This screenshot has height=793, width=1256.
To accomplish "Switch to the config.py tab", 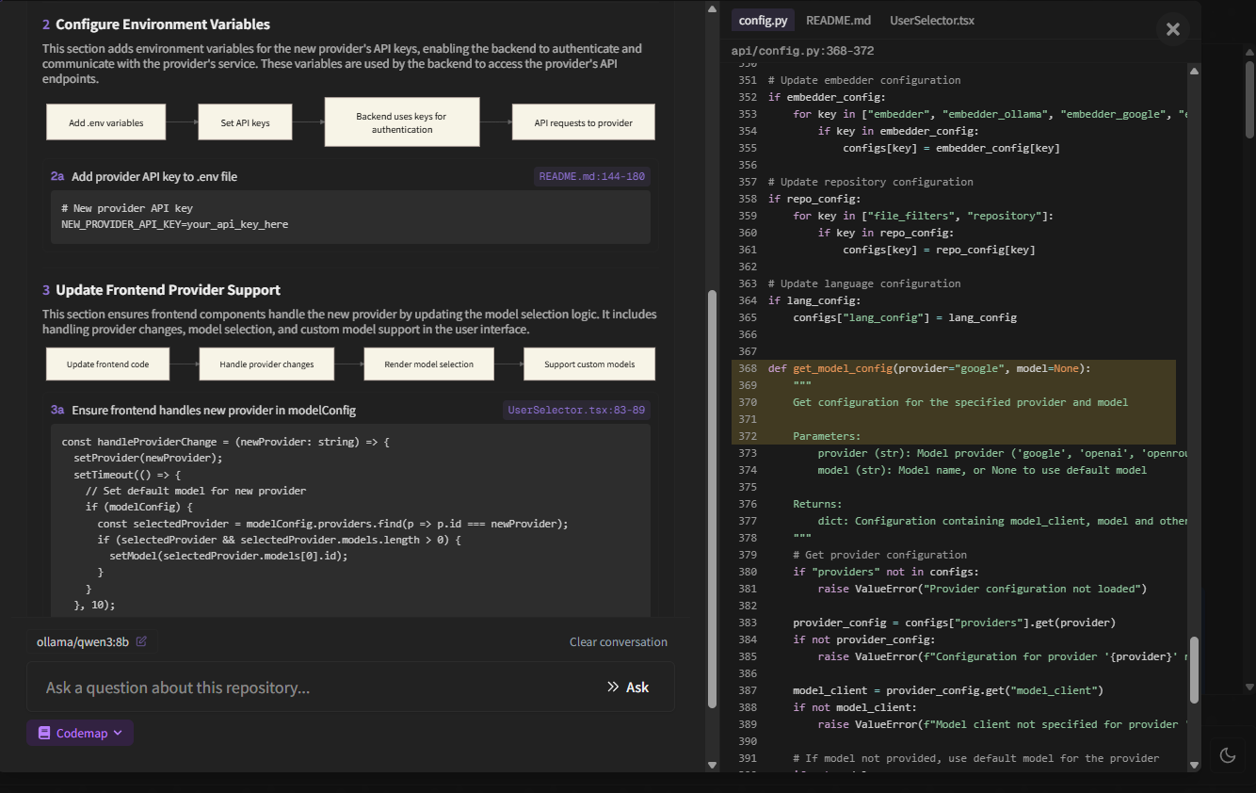I will tap(763, 20).
